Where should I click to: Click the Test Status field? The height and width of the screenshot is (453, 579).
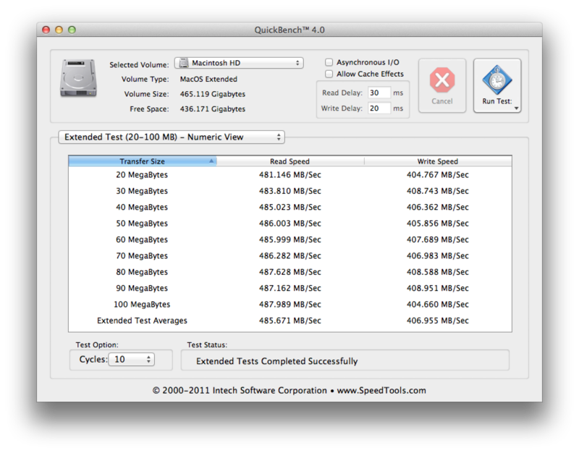[347, 360]
